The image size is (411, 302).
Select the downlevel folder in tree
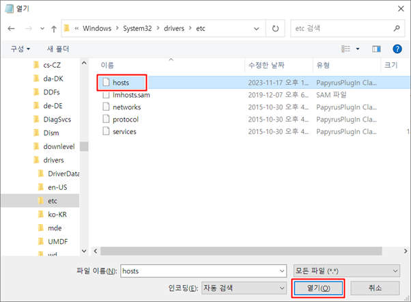tap(59, 146)
